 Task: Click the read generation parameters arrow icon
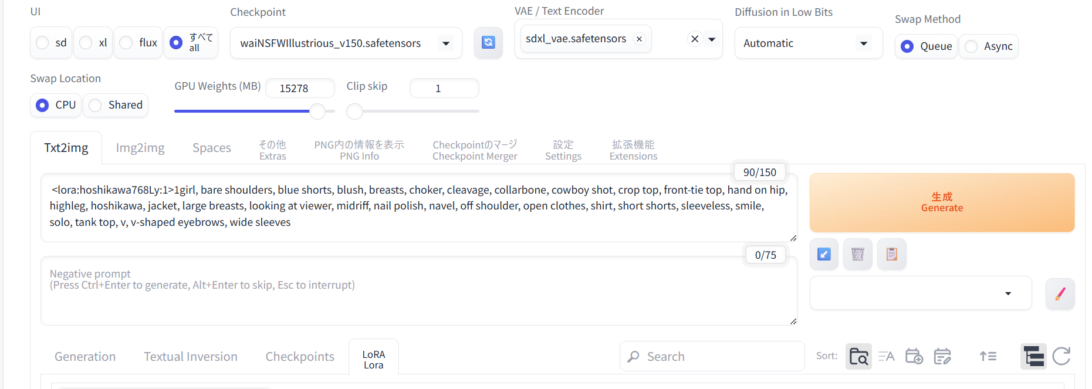click(824, 254)
